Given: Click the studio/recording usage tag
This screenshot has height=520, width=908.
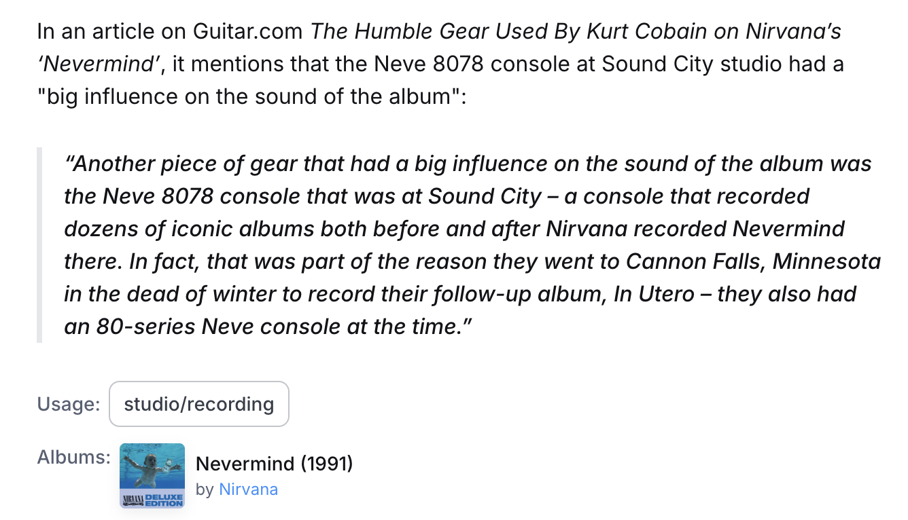Looking at the screenshot, I should click(198, 404).
